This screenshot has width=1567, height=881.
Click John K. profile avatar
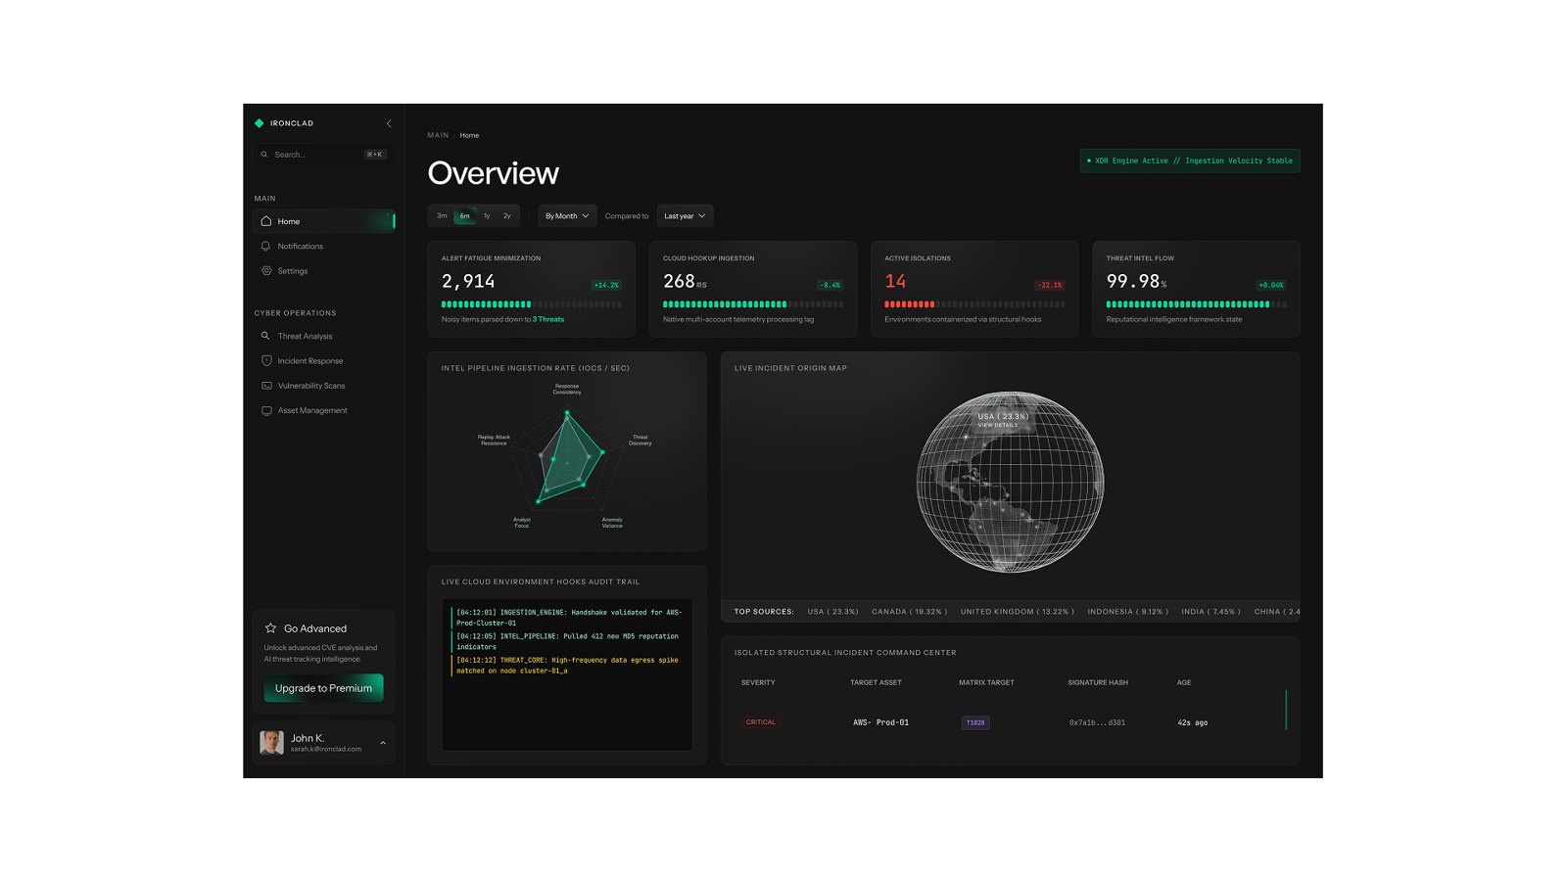click(x=271, y=742)
